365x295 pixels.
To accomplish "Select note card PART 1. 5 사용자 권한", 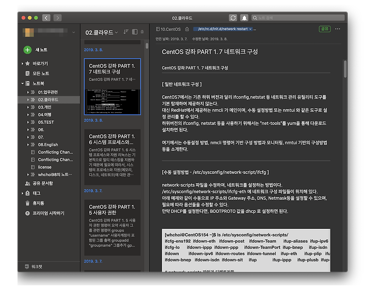I will pyautogui.click(x=113, y=227).
